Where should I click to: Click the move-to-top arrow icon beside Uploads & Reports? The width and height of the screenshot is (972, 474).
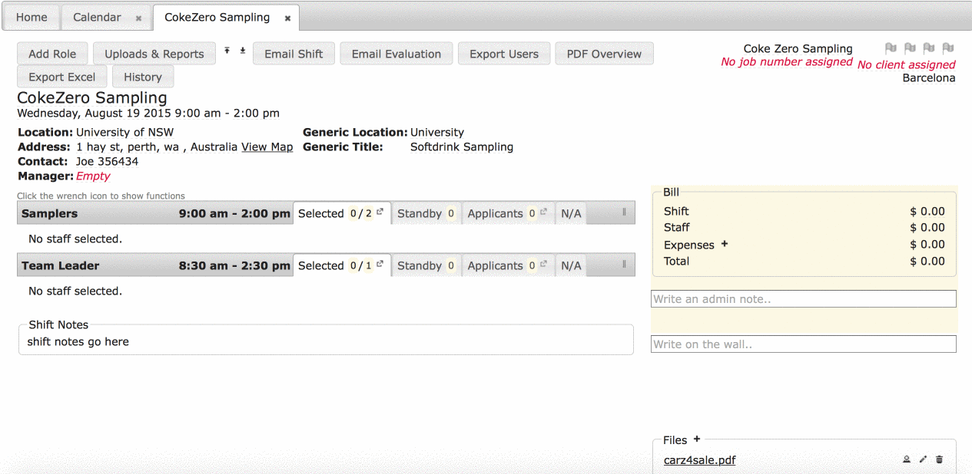(x=227, y=51)
